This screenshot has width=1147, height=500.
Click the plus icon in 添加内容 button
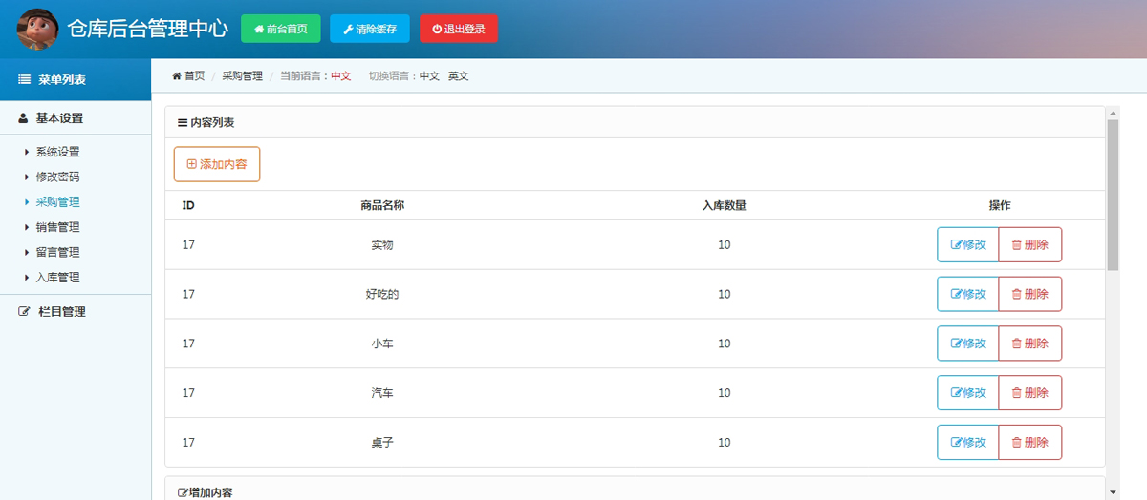pos(191,164)
